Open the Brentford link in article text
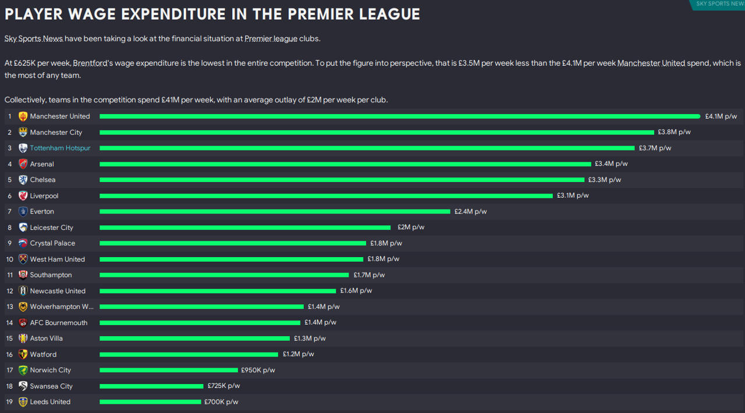The height and width of the screenshot is (413, 745). tap(90, 63)
